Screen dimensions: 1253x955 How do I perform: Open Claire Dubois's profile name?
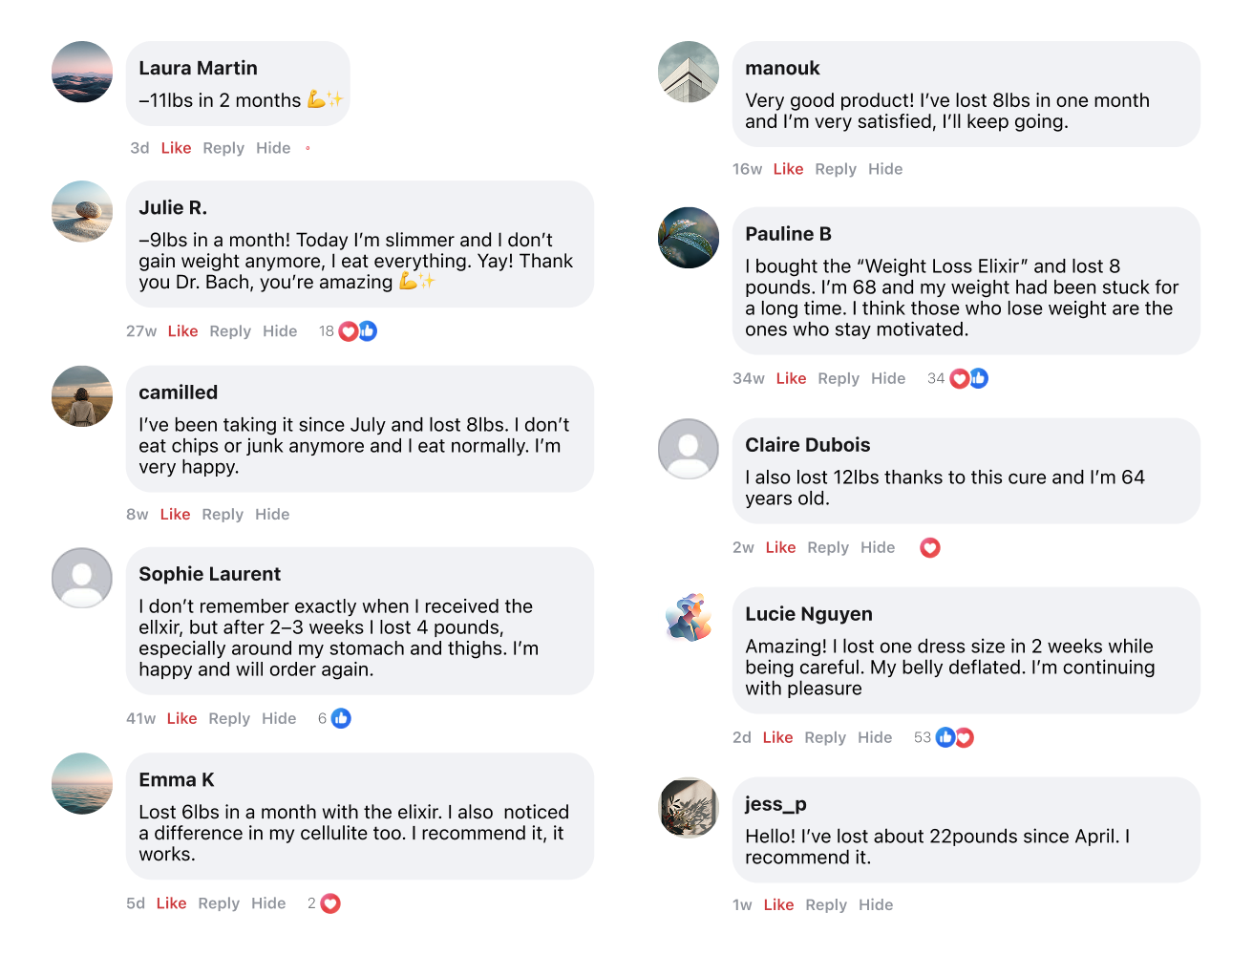[x=808, y=445]
